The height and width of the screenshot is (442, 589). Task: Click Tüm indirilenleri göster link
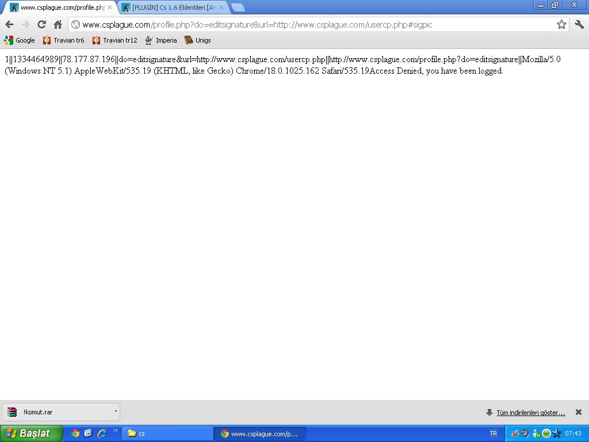click(530, 413)
